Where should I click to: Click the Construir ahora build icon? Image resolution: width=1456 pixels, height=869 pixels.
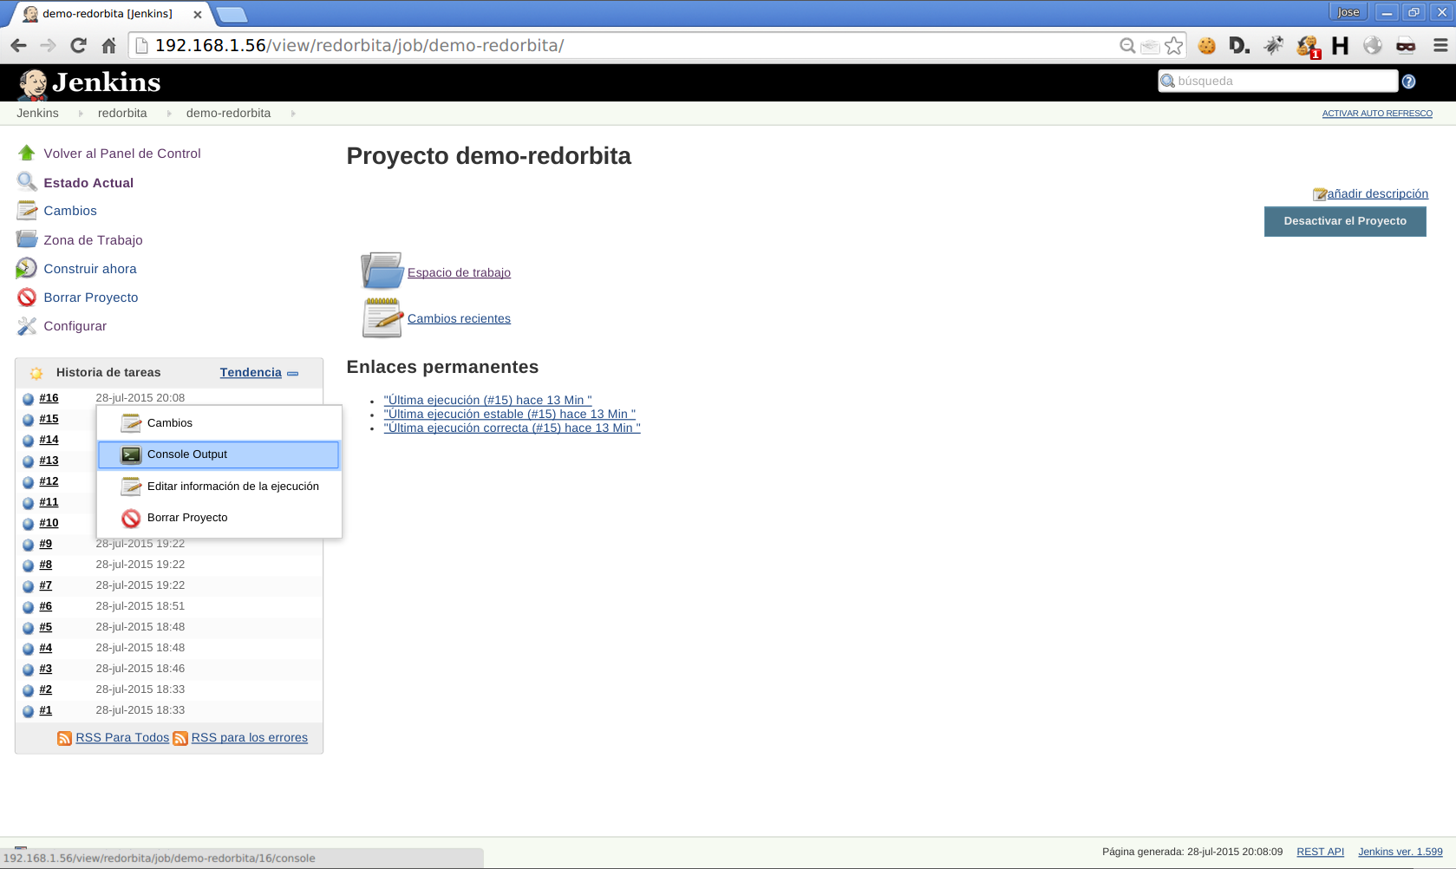coord(27,269)
